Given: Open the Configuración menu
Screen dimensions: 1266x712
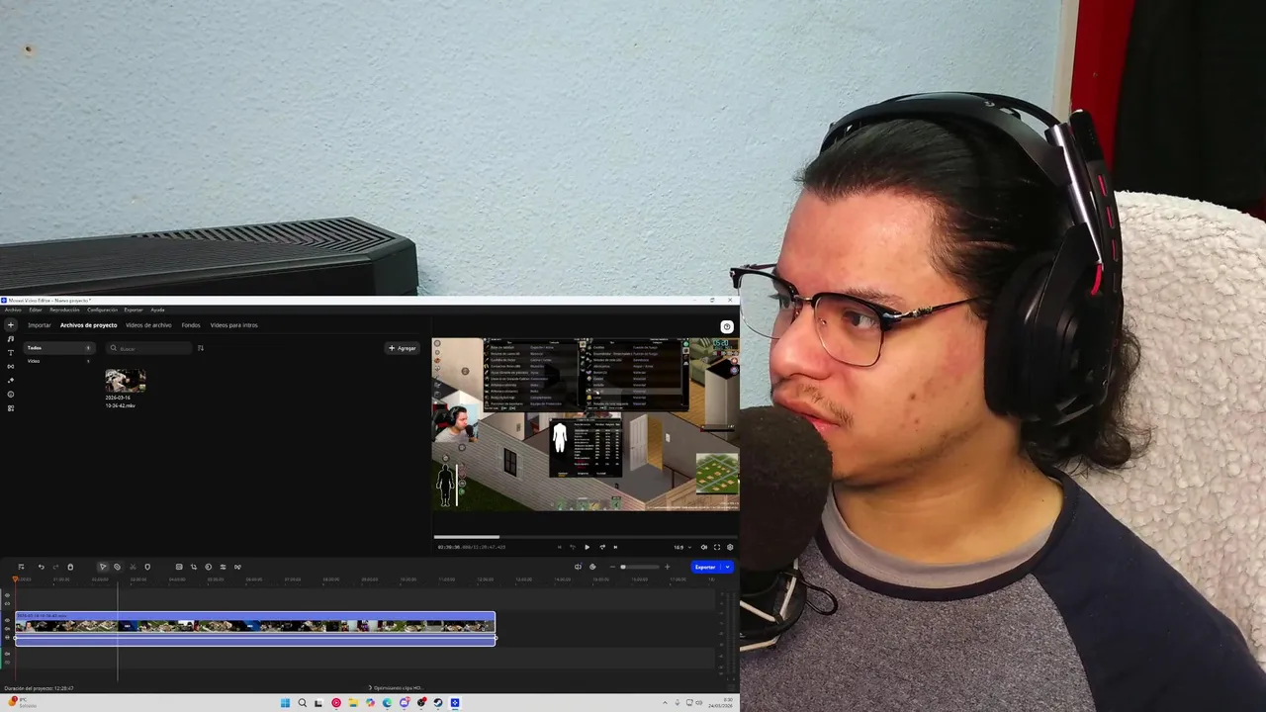Looking at the screenshot, I should (x=102, y=310).
